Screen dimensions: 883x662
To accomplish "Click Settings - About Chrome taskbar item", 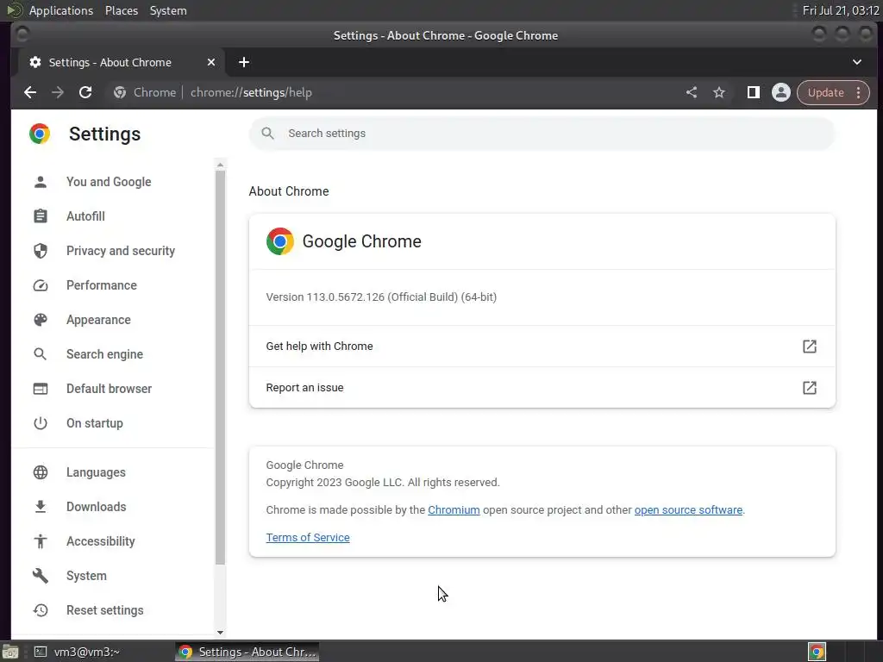I will (247, 652).
